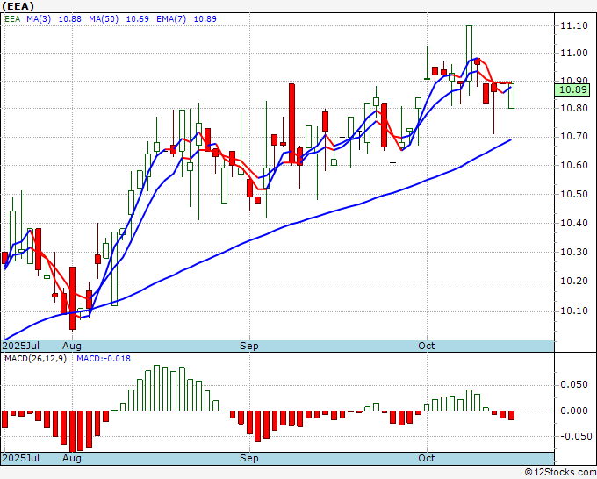Click the latest green candle at chart's right edge

pos(511,96)
